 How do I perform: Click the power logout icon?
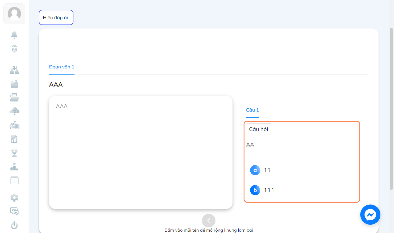click(14, 225)
